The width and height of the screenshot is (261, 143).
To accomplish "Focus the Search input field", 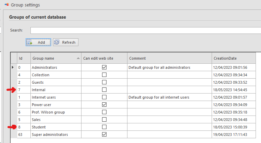I will [x=146, y=30].
